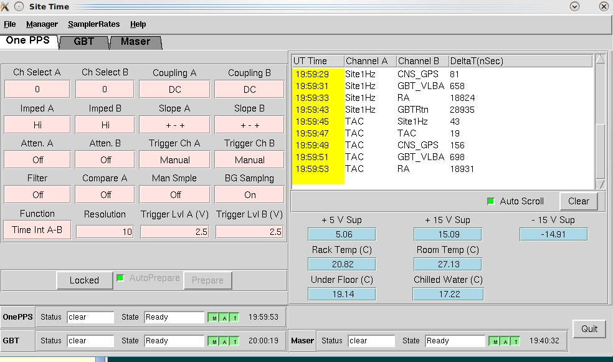Open the SamplerRates menu
The image size is (613, 362).
94,24
